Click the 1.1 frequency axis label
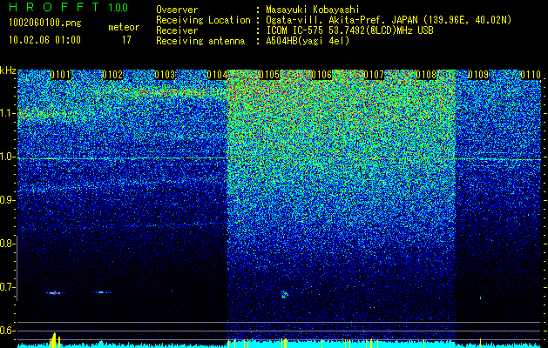This screenshot has height=348, width=548. pyautogui.click(x=6, y=113)
